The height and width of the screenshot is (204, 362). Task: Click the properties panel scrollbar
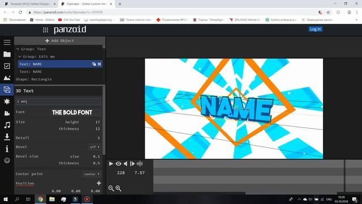[x=104, y=120]
